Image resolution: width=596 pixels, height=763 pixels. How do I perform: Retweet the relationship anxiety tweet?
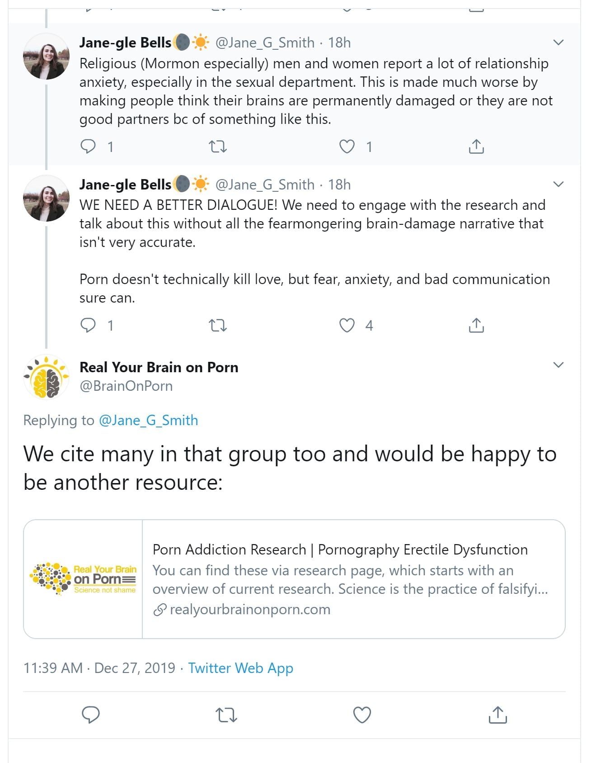218,147
